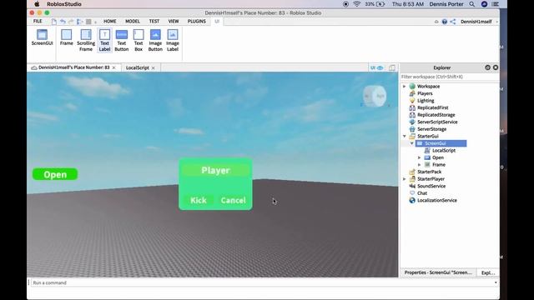534x300 pixels.
Task: Click the Chat bubble icon in Explorer
Action: pos(412,193)
